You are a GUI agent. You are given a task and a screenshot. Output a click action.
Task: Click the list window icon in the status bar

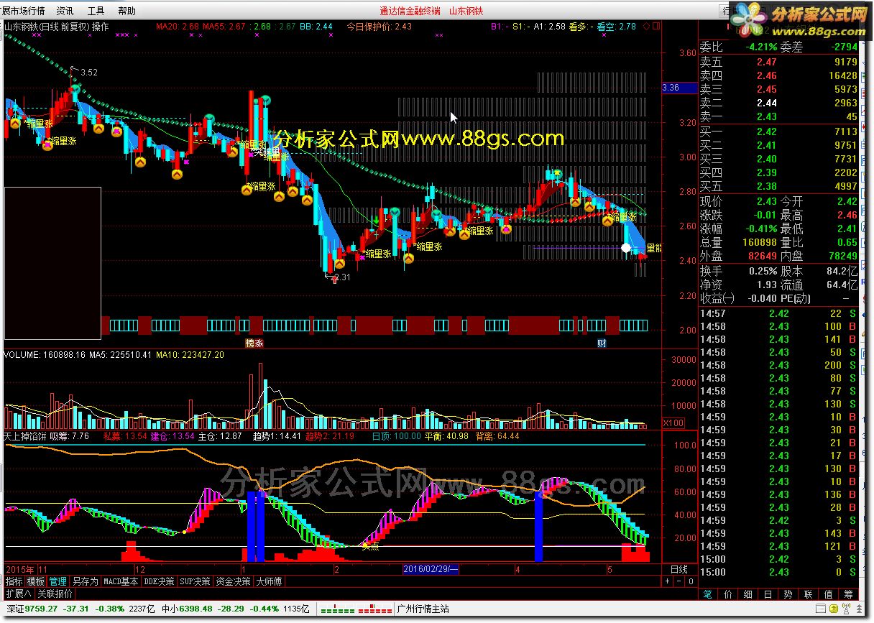(819, 609)
